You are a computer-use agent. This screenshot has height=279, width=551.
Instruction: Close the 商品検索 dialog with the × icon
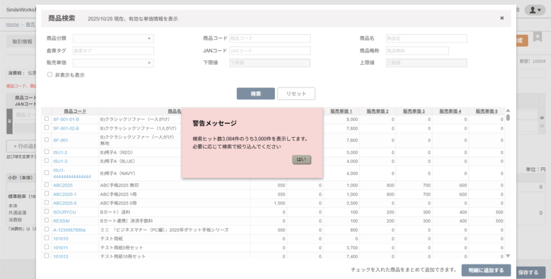tap(501, 18)
